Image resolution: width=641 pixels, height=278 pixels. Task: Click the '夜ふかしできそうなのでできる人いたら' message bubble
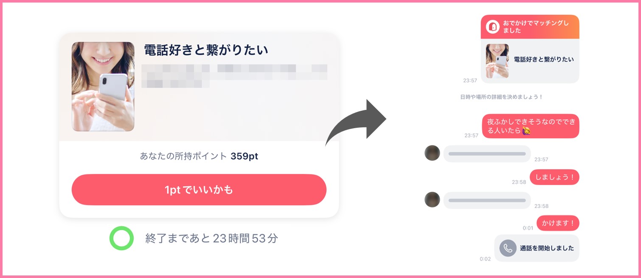click(531, 126)
